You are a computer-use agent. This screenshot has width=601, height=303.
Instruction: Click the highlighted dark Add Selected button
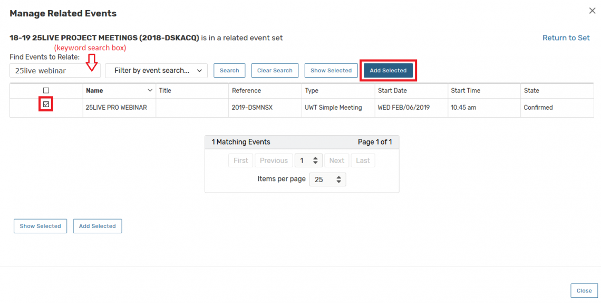point(388,70)
